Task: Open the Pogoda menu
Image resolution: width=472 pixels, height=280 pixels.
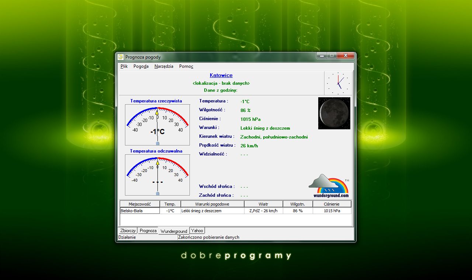Action: tap(141, 66)
